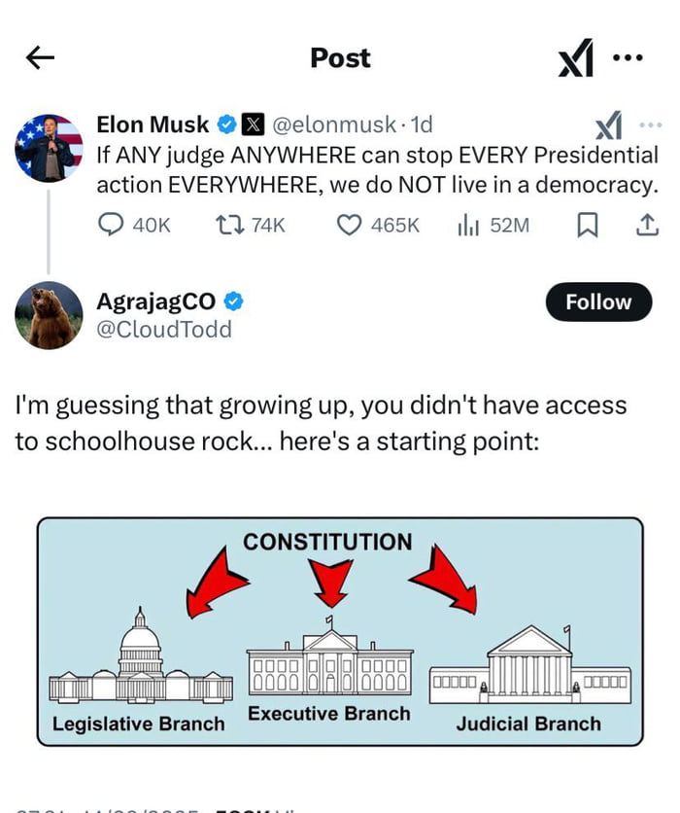
Task: Open AgrajagCO's bear avatar
Action: click(x=49, y=315)
